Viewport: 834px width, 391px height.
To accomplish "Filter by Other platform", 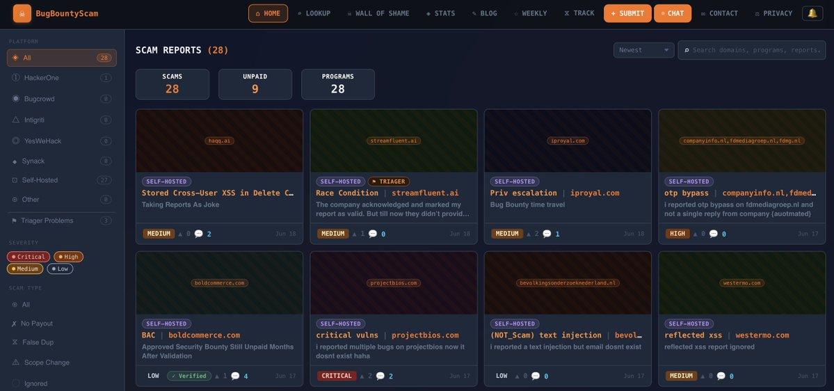I will click(62, 200).
